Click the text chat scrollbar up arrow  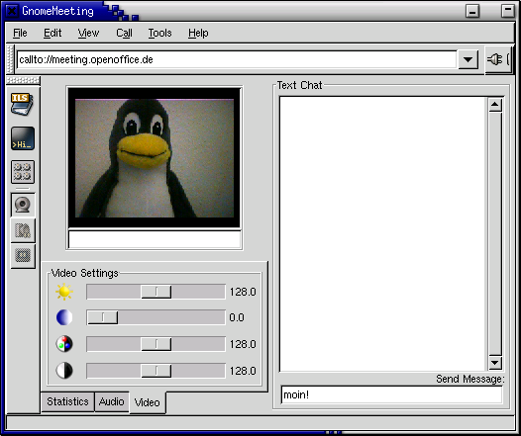click(x=495, y=105)
